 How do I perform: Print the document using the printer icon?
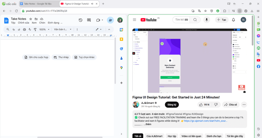pyautogui.click(x=24, y=30)
